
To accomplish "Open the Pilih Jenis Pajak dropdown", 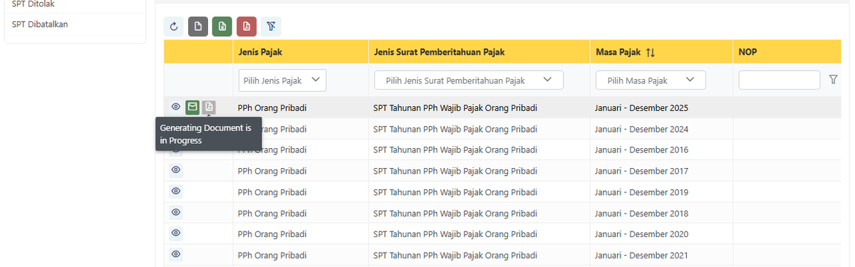I will 282,80.
